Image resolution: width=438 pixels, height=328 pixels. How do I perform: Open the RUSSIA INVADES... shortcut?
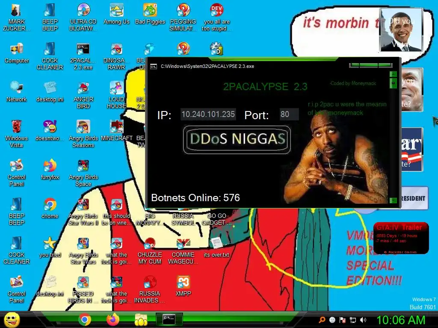pos(150,290)
